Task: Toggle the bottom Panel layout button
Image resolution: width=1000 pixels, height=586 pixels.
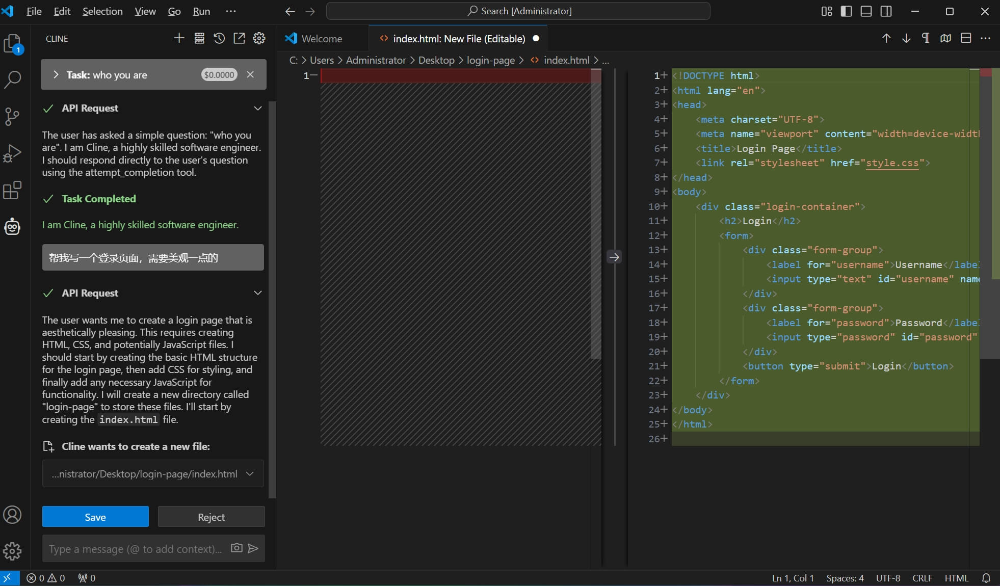Action: (x=866, y=11)
